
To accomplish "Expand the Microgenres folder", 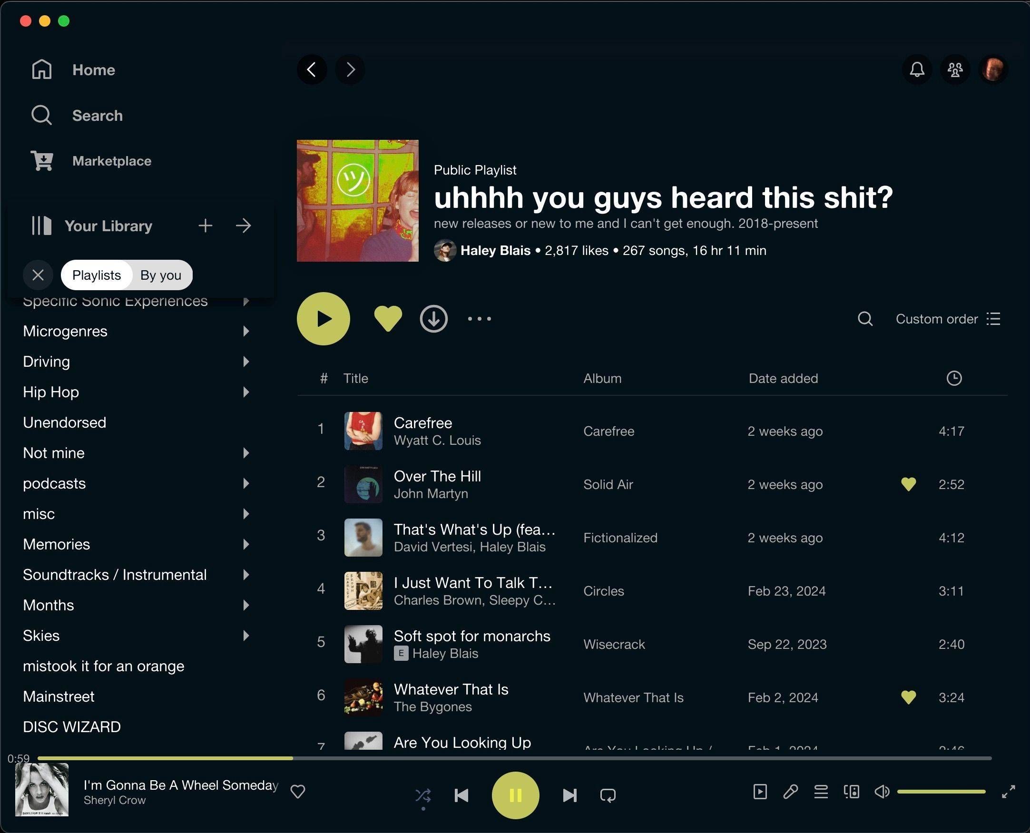I will [246, 331].
